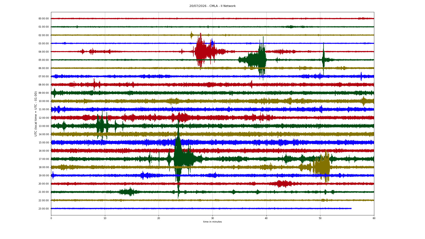This screenshot has width=425, height=239.
Task: Select the 13:00:00 hour label
Action: click(x=44, y=126)
